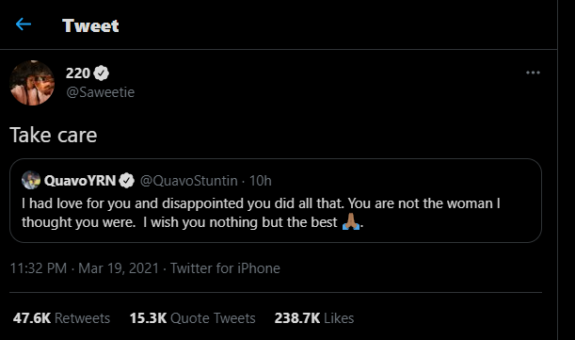
Task: Click the praying hands emoji
Action: (351, 221)
